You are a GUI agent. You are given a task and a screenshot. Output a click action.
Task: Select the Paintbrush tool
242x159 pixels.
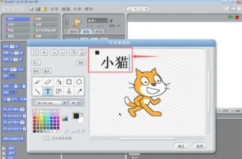coord(37,82)
